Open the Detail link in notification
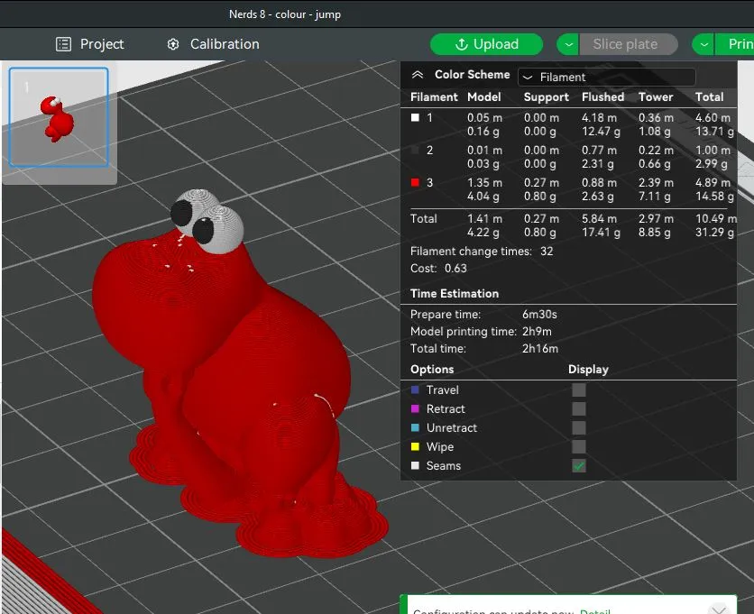Image resolution: width=754 pixels, height=614 pixels. pyautogui.click(x=594, y=611)
